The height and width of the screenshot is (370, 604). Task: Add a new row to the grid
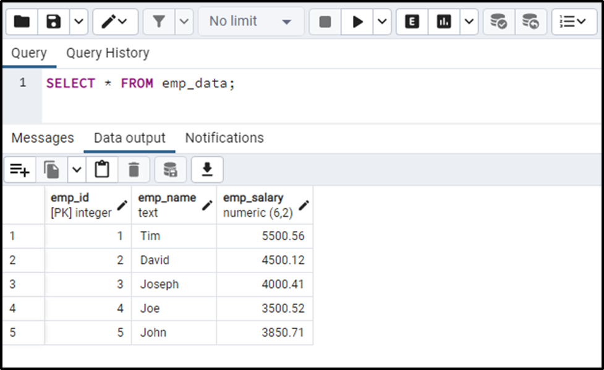[20, 169]
